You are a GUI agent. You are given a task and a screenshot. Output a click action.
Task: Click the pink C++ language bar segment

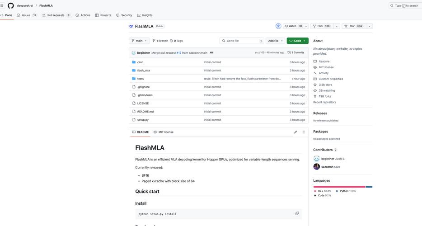(x=339, y=187)
